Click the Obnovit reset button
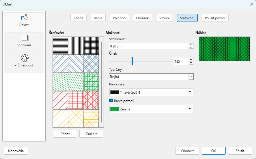Viewport: 256px width, 159px height. (x=187, y=151)
